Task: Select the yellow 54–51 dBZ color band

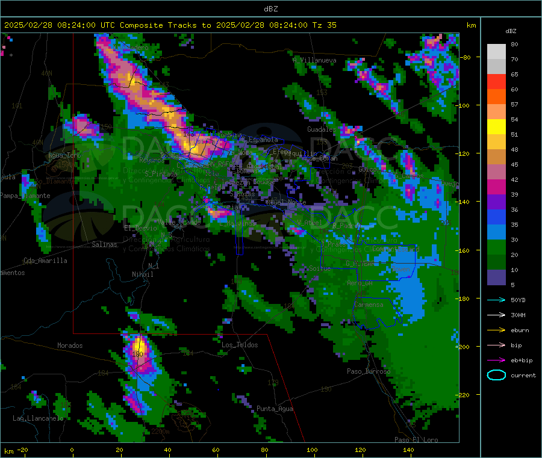Action: pos(496,127)
